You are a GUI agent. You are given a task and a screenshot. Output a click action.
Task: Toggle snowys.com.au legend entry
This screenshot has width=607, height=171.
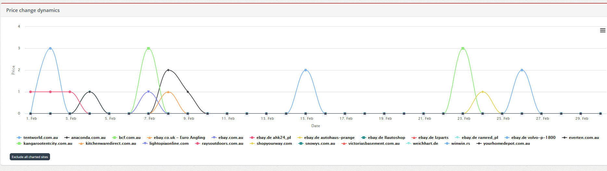317,143
